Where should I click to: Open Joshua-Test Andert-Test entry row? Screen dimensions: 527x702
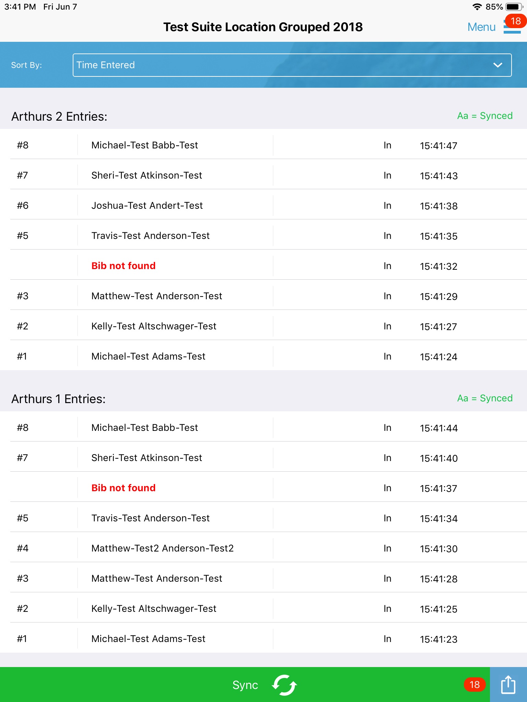[147, 206]
